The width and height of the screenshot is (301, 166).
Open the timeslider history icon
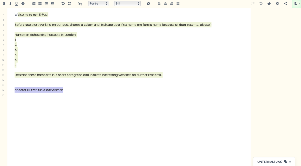pyautogui.click(x=261, y=4)
